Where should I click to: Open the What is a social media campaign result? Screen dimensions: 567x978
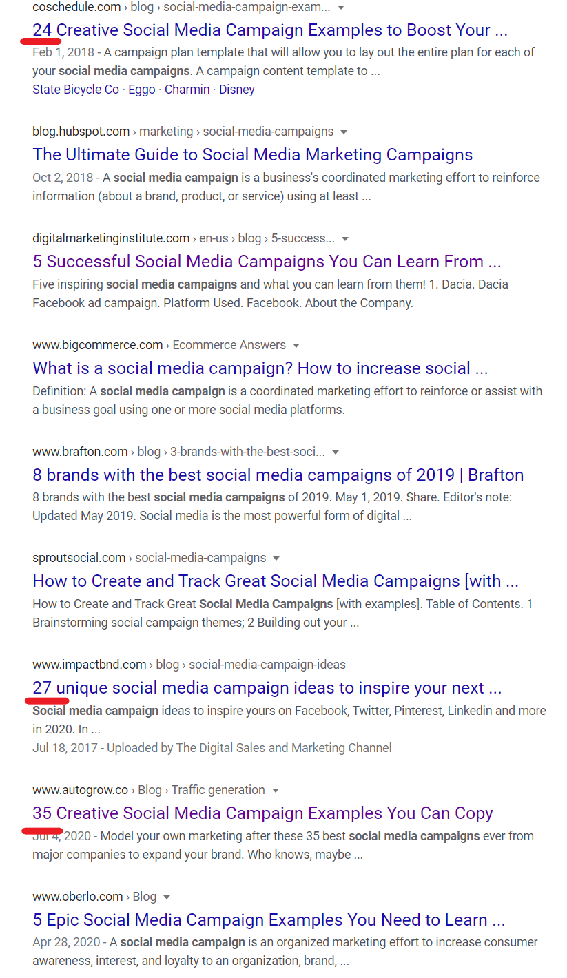[x=260, y=368]
